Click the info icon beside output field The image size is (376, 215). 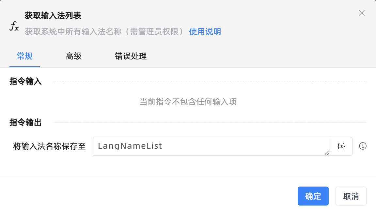click(x=363, y=146)
